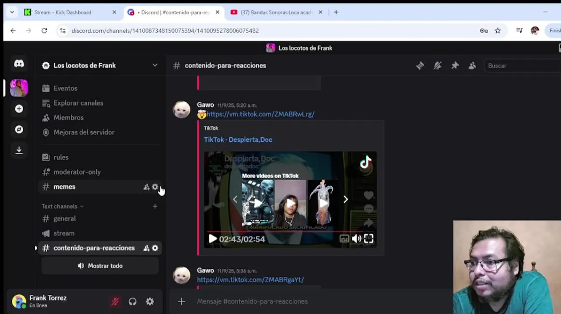561x314 pixels.
Task: Click TikTok logo on video
Action: click(x=365, y=163)
